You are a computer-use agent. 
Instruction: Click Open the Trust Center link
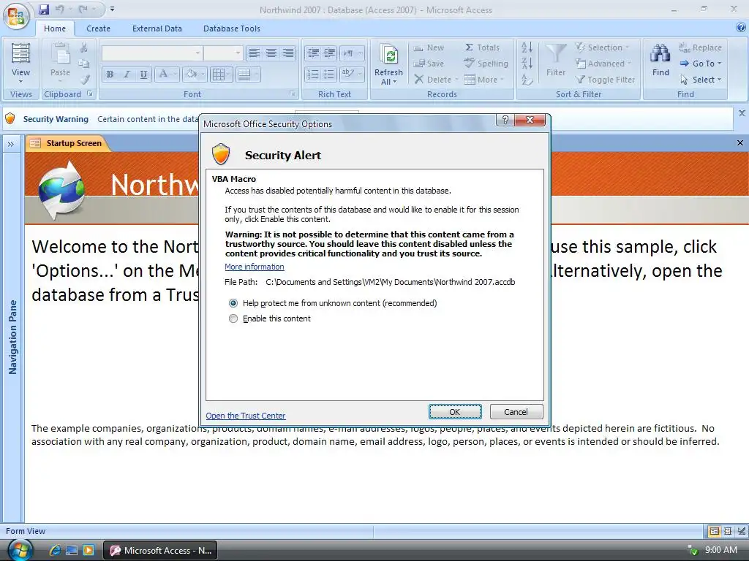tap(246, 416)
